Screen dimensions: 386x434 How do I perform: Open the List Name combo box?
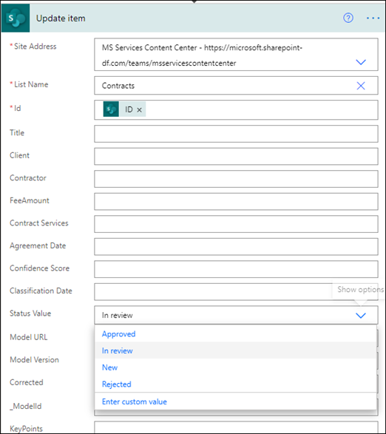point(236,86)
